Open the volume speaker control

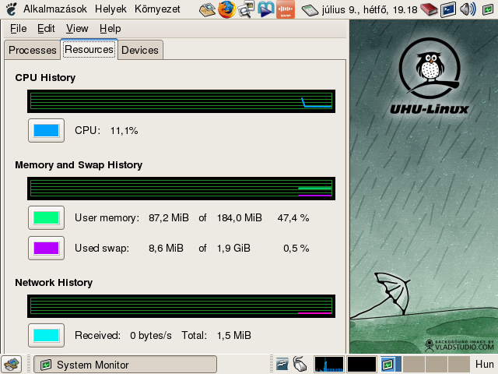point(468,9)
